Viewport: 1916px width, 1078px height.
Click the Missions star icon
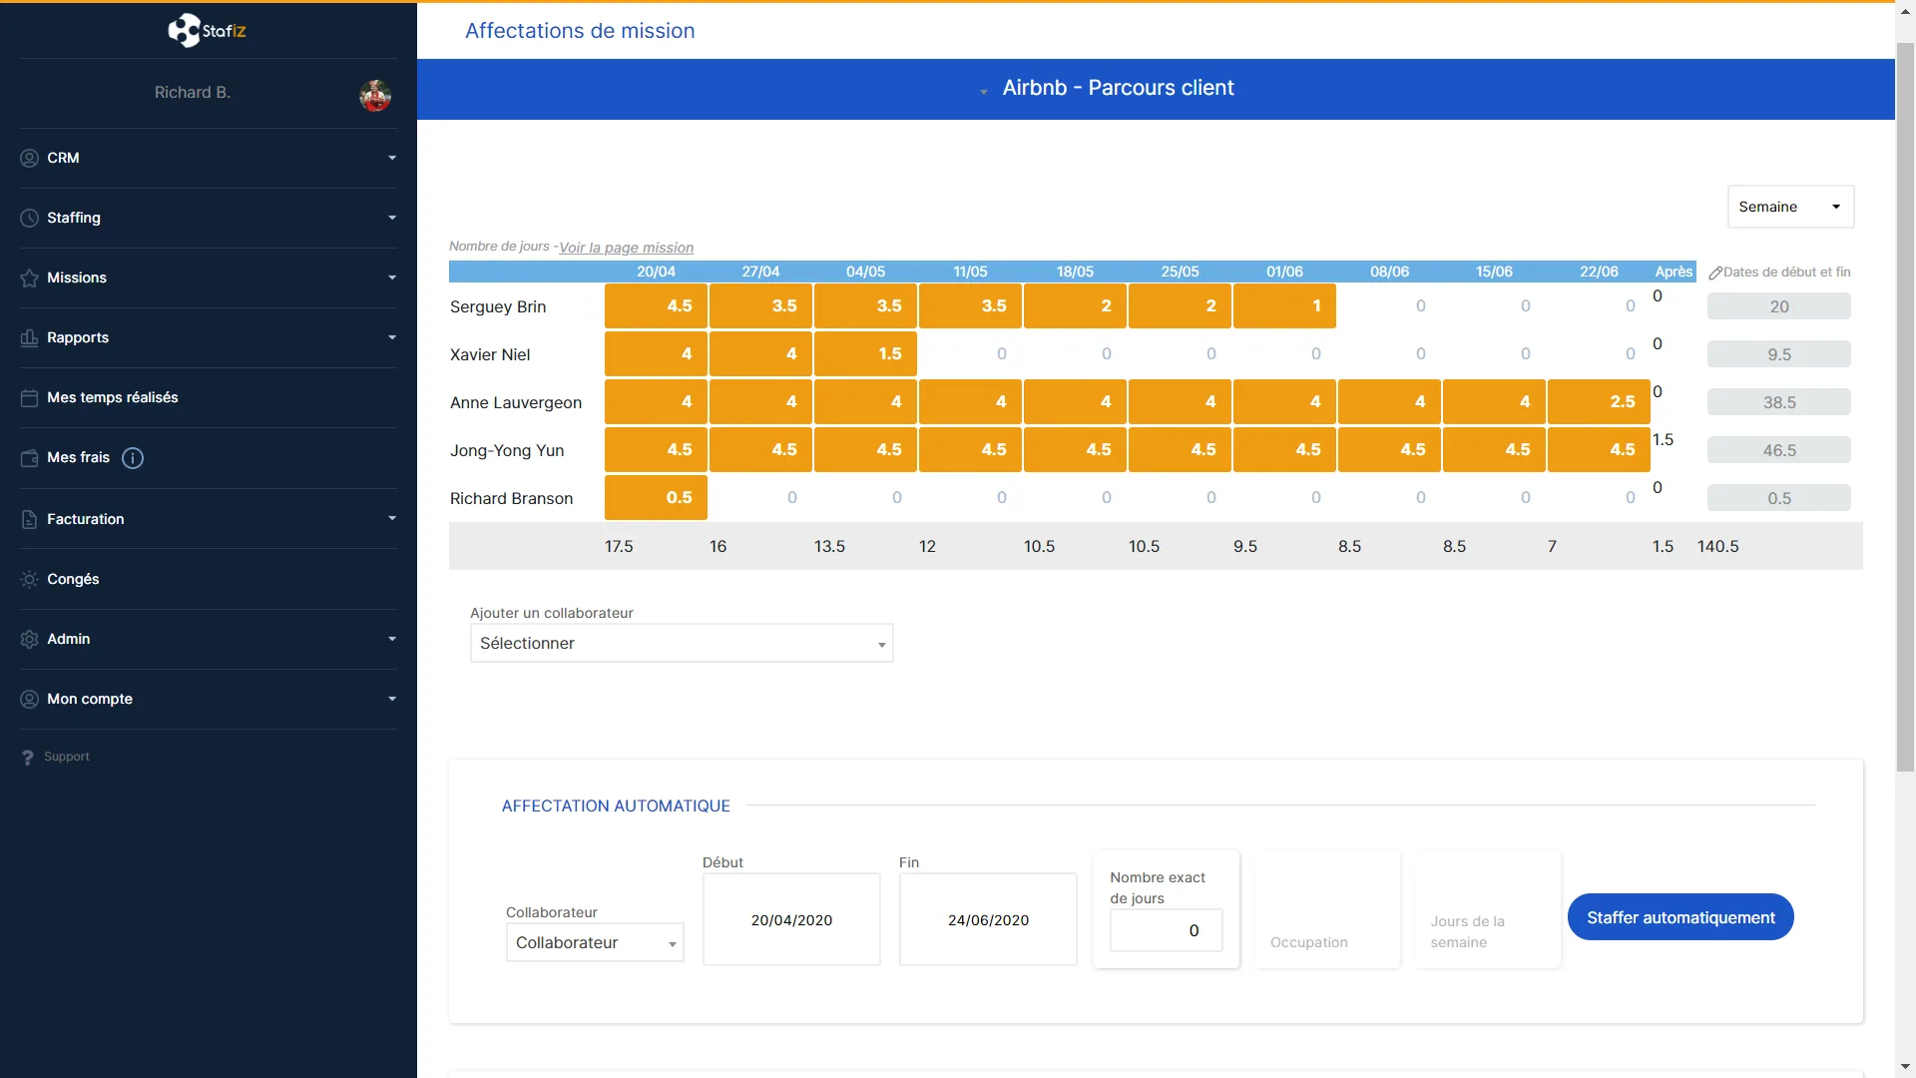click(29, 277)
